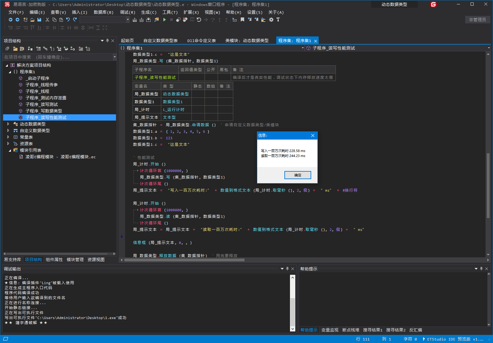
Task: Click the code editor vertical scrollbar thumb
Action: [488, 185]
